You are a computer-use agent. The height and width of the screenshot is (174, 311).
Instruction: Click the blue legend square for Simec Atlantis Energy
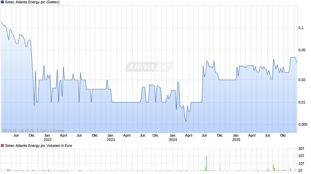tap(2, 2)
